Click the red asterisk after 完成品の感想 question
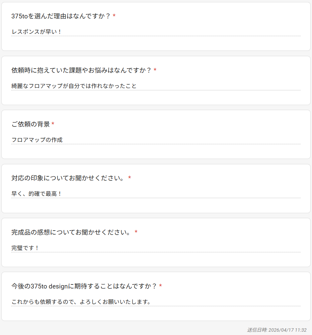312x335 pixels. coord(136,233)
